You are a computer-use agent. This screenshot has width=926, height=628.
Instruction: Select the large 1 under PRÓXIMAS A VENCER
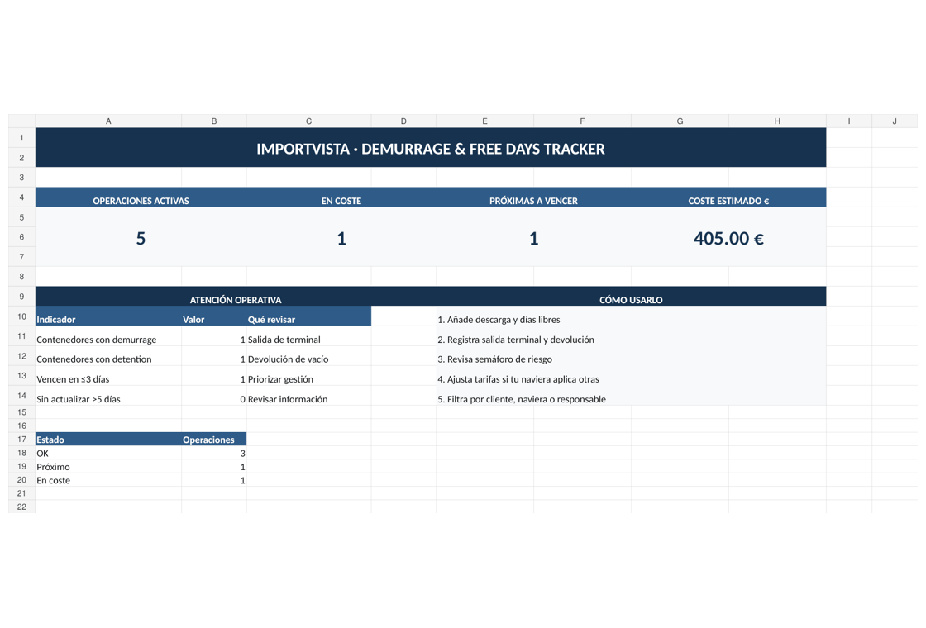click(x=533, y=238)
